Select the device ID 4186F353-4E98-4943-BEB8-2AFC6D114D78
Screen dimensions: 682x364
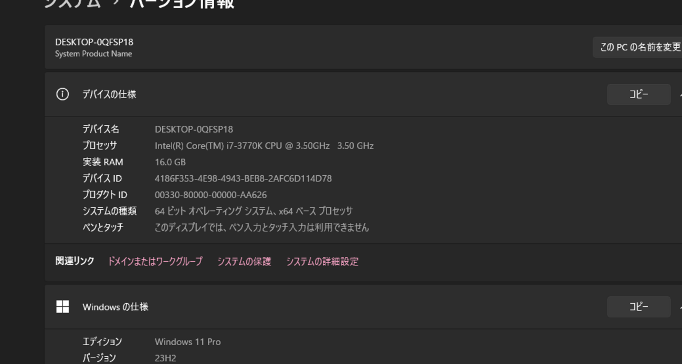pos(243,178)
